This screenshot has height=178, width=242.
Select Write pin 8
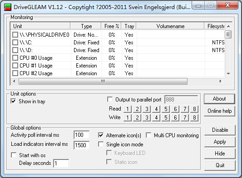(x=194, y=118)
